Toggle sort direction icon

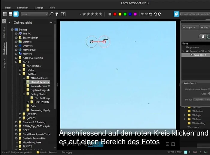[51, 14]
